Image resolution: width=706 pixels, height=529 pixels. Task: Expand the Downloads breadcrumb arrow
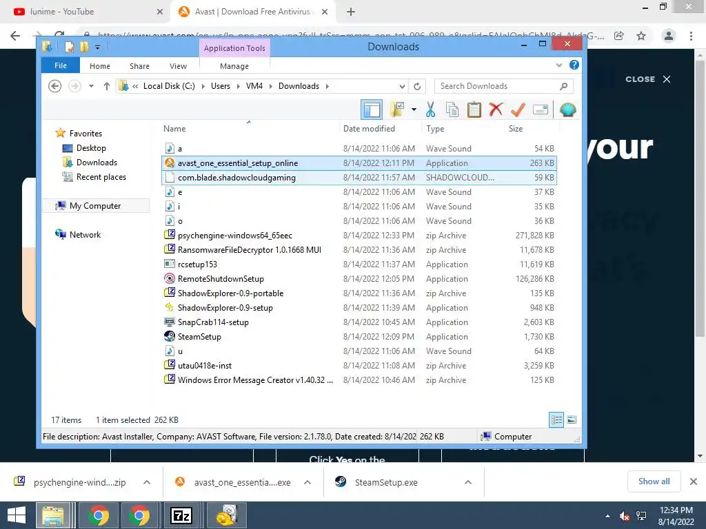pyautogui.click(x=327, y=86)
